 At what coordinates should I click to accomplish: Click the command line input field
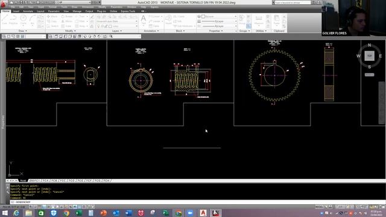tap(197, 202)
